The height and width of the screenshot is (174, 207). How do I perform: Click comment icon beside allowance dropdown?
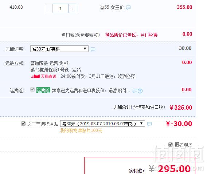point(149,124)
